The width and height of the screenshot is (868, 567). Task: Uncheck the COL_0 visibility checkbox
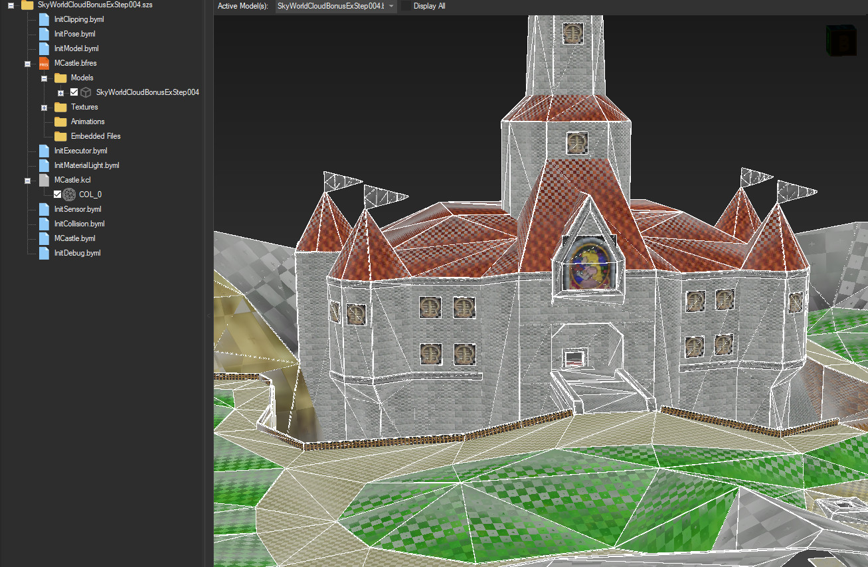(58, 194)
